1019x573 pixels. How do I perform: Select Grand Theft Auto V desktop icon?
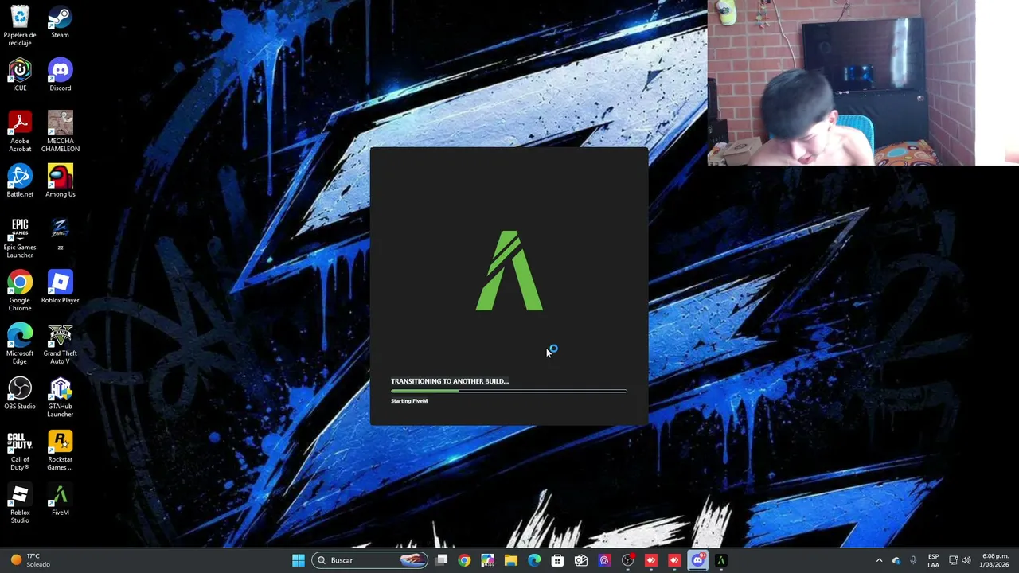click(60, 345)
